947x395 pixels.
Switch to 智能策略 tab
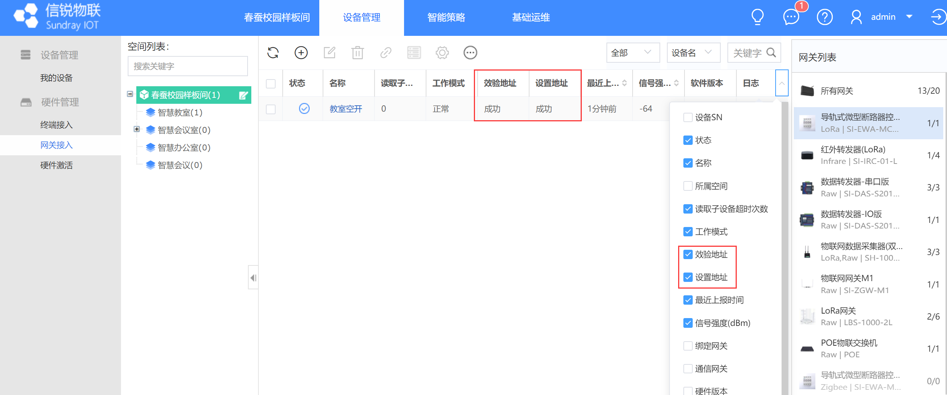coord(446,18)
